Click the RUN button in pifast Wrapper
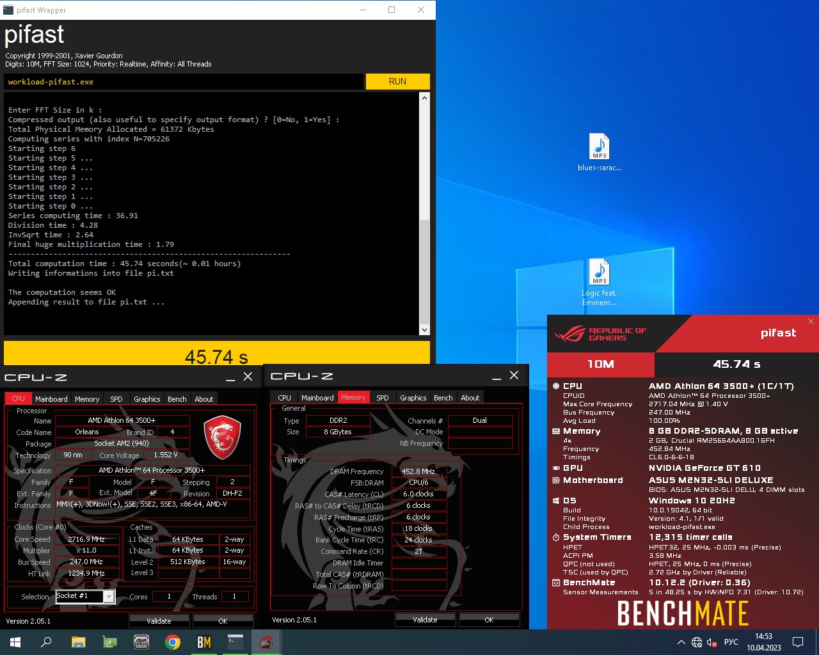This screenshot has width=819, height=655. [397, 81]
